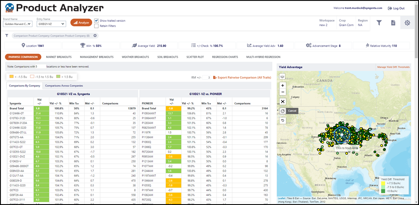419x205 pixels.
Task: Open the Comparisons Across Companies tab
Action: [64, 86]
